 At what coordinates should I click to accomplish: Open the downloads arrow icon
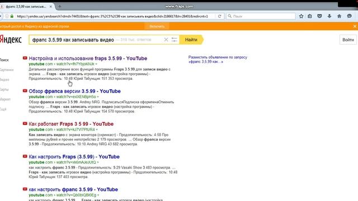(x=329, y=16)
